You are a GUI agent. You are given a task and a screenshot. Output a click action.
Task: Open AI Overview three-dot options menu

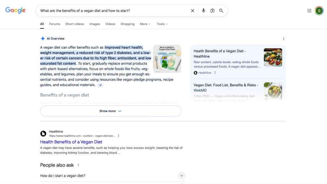[x=284, y=39]
